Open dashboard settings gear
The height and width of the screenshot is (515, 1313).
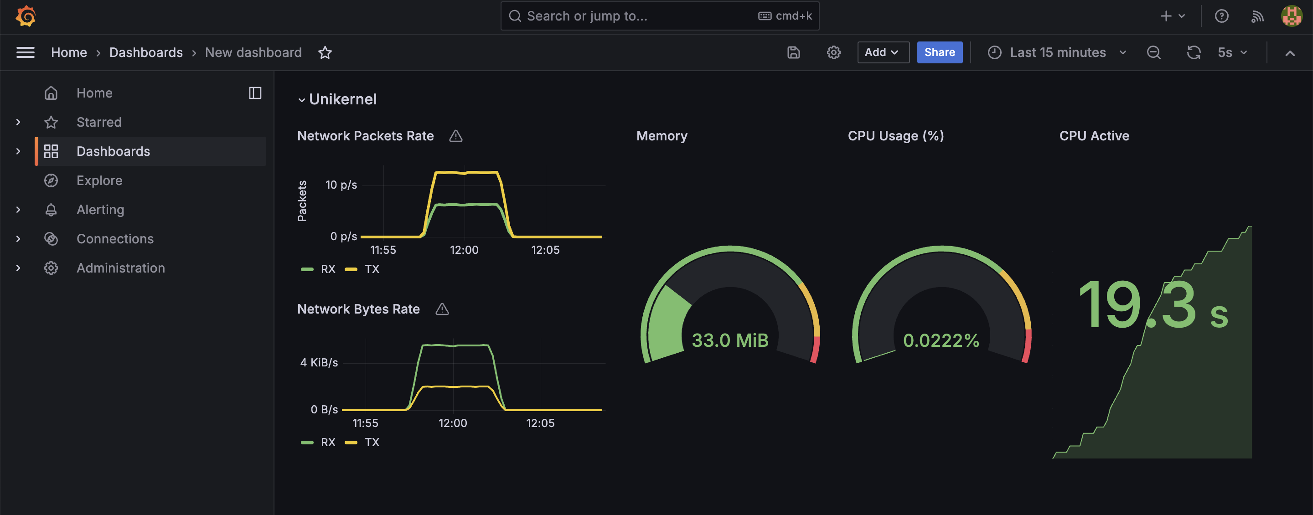click(x=834, y=52)
